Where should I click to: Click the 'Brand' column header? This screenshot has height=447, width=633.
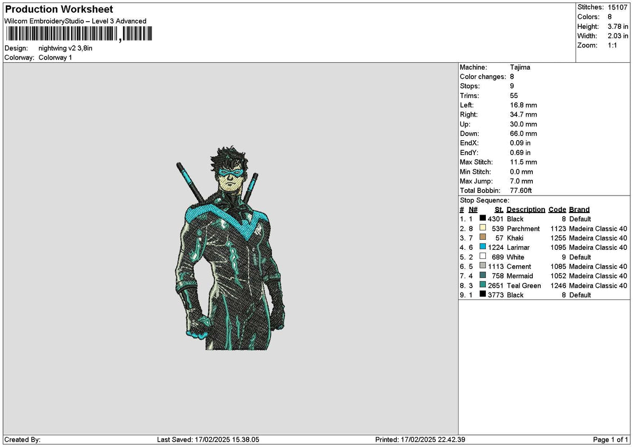point(579,209)
